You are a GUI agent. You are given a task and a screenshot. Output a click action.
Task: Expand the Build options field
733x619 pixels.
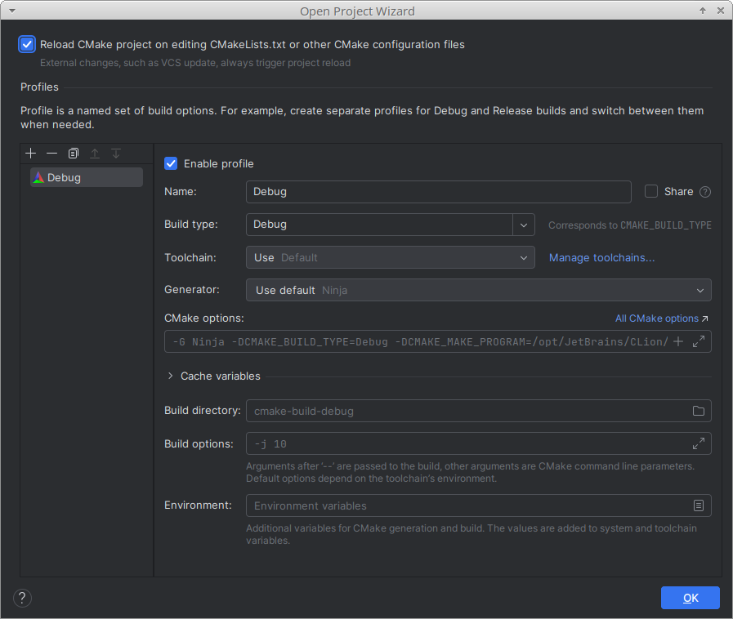(x=699, y=443)
